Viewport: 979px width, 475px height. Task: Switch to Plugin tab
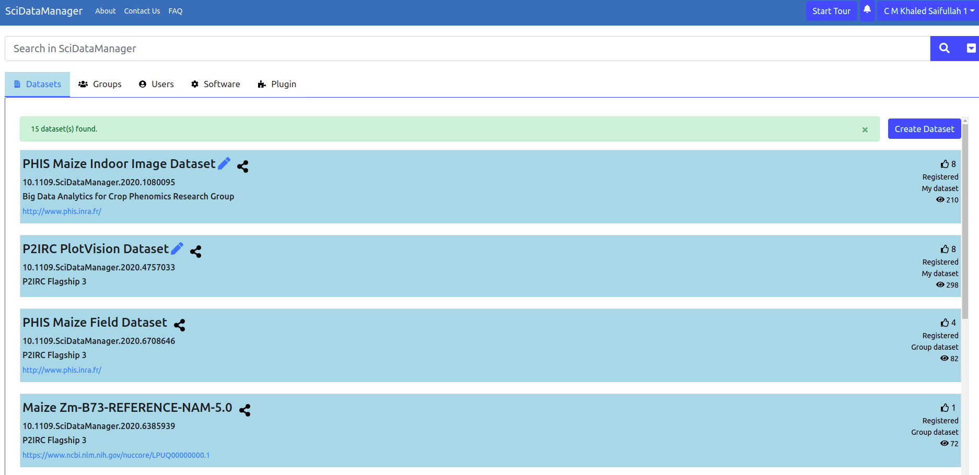[x=277, y=84]
